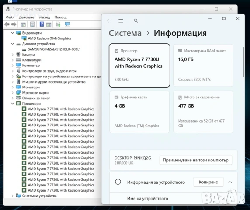The width and height of the screenshot is (250, 210).
Task: Click the update driver toolbar icon
Action: 58,24
